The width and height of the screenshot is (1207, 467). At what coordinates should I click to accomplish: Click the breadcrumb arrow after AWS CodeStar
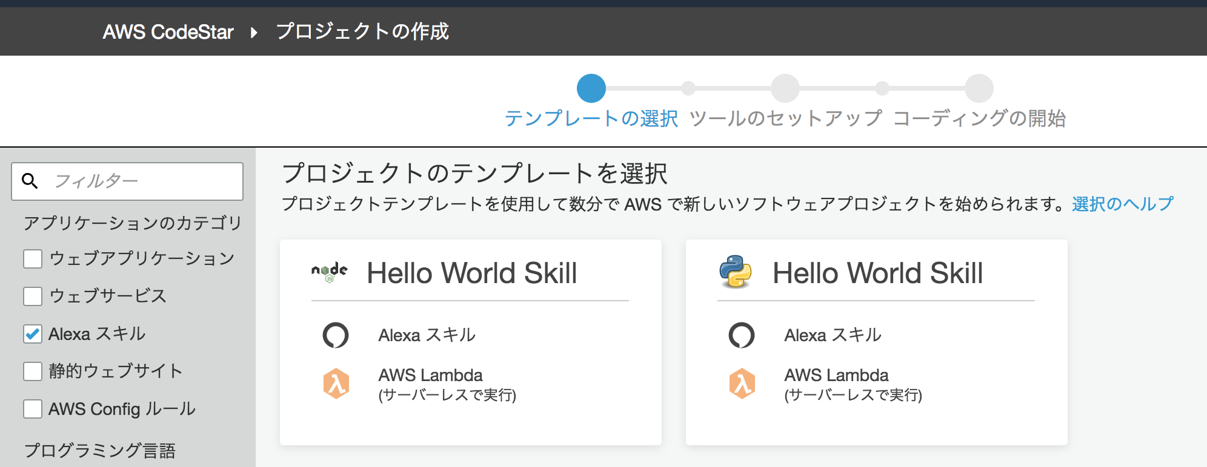[x=254, y=32]
